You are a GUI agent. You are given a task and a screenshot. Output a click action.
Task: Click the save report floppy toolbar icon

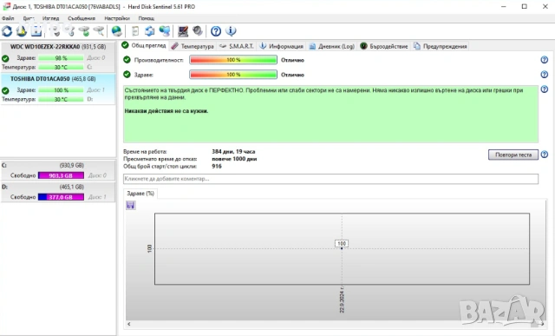[36, 31]
